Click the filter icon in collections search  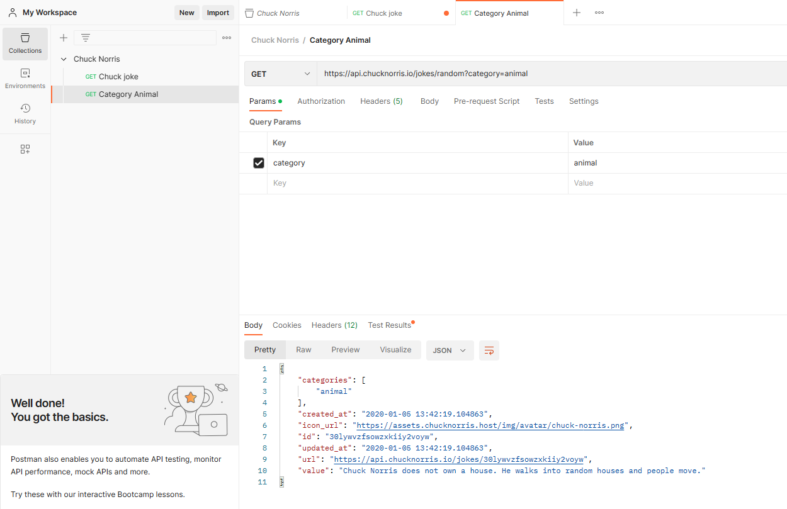point(86,38)
